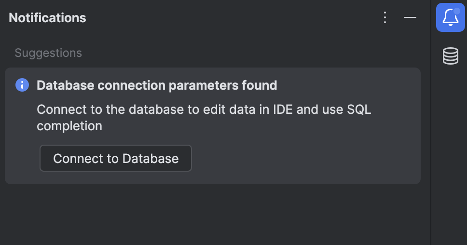The height and width of the screenshot is (245, 467).
Task: Hide the Notifications panel with the dash button
Action: (410, 18)
